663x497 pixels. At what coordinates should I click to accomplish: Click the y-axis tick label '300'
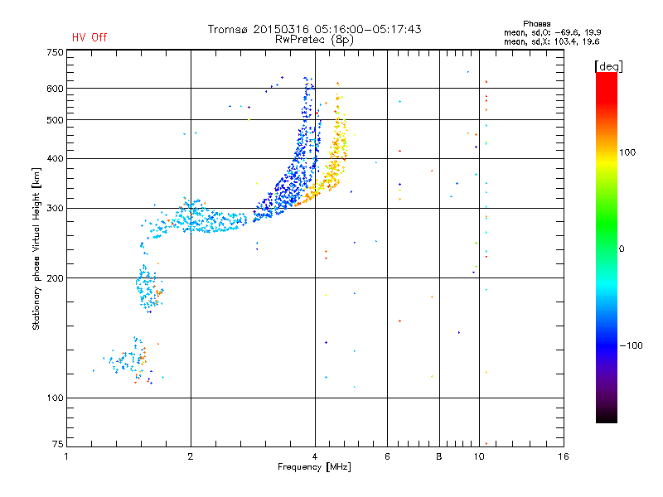tap(55, 209)
